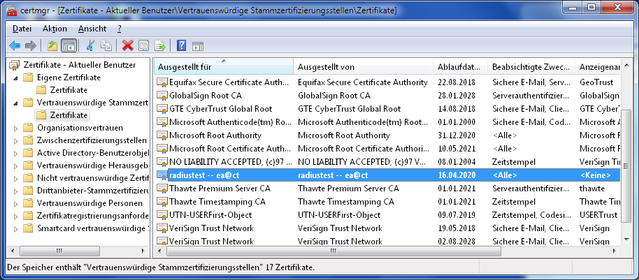Select UTN-USERFirst-Object certificate icon
The height and width of the screenshot is (280, 639).
(162, 215)
